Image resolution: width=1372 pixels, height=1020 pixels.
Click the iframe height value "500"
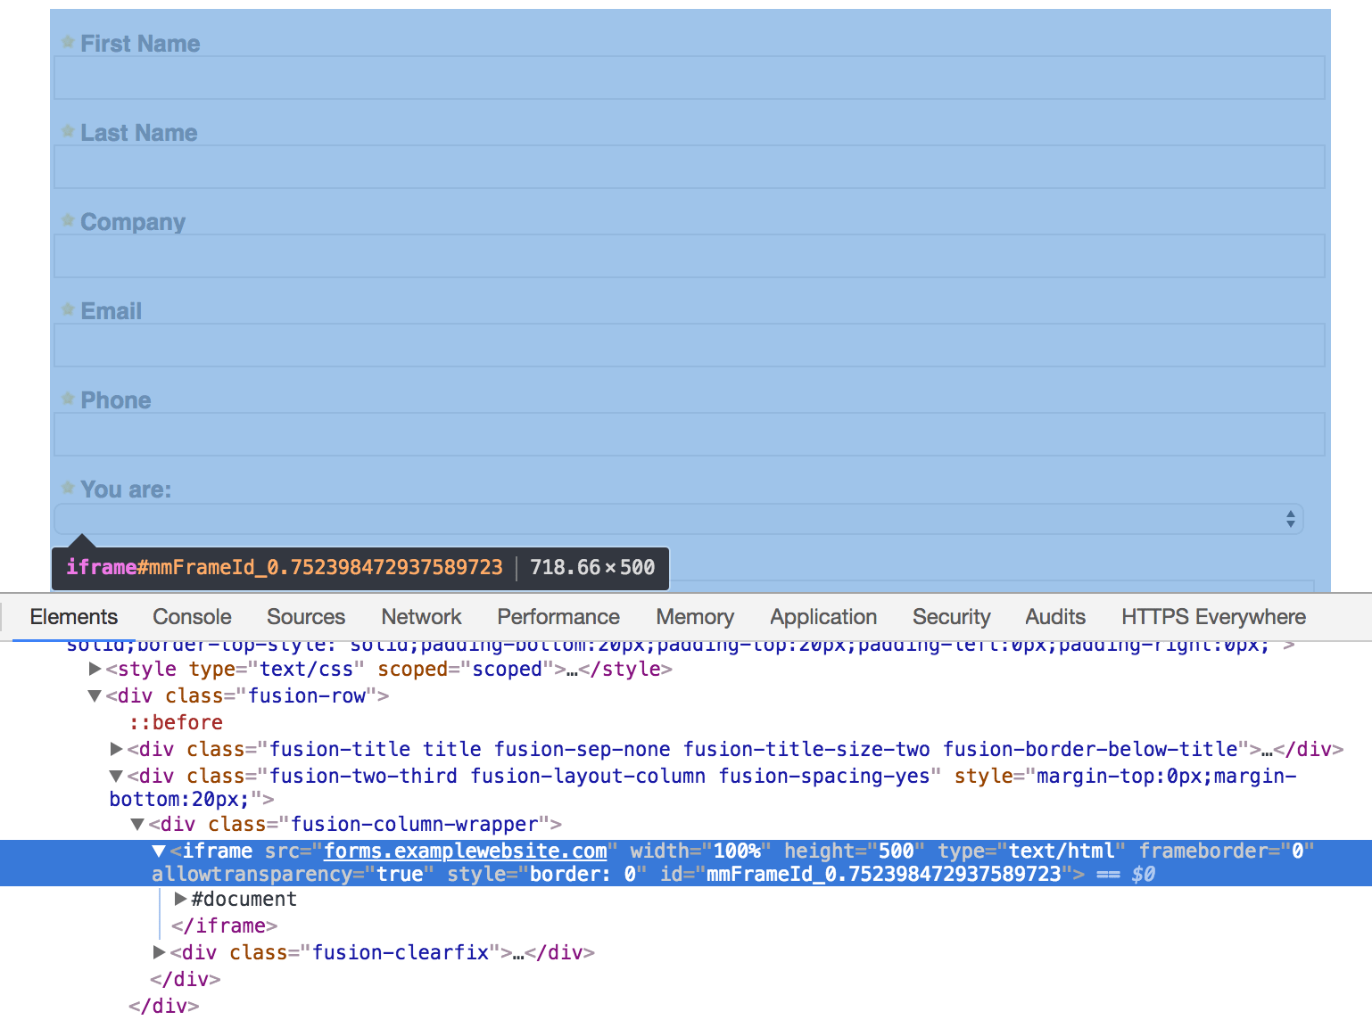[897, 851]
